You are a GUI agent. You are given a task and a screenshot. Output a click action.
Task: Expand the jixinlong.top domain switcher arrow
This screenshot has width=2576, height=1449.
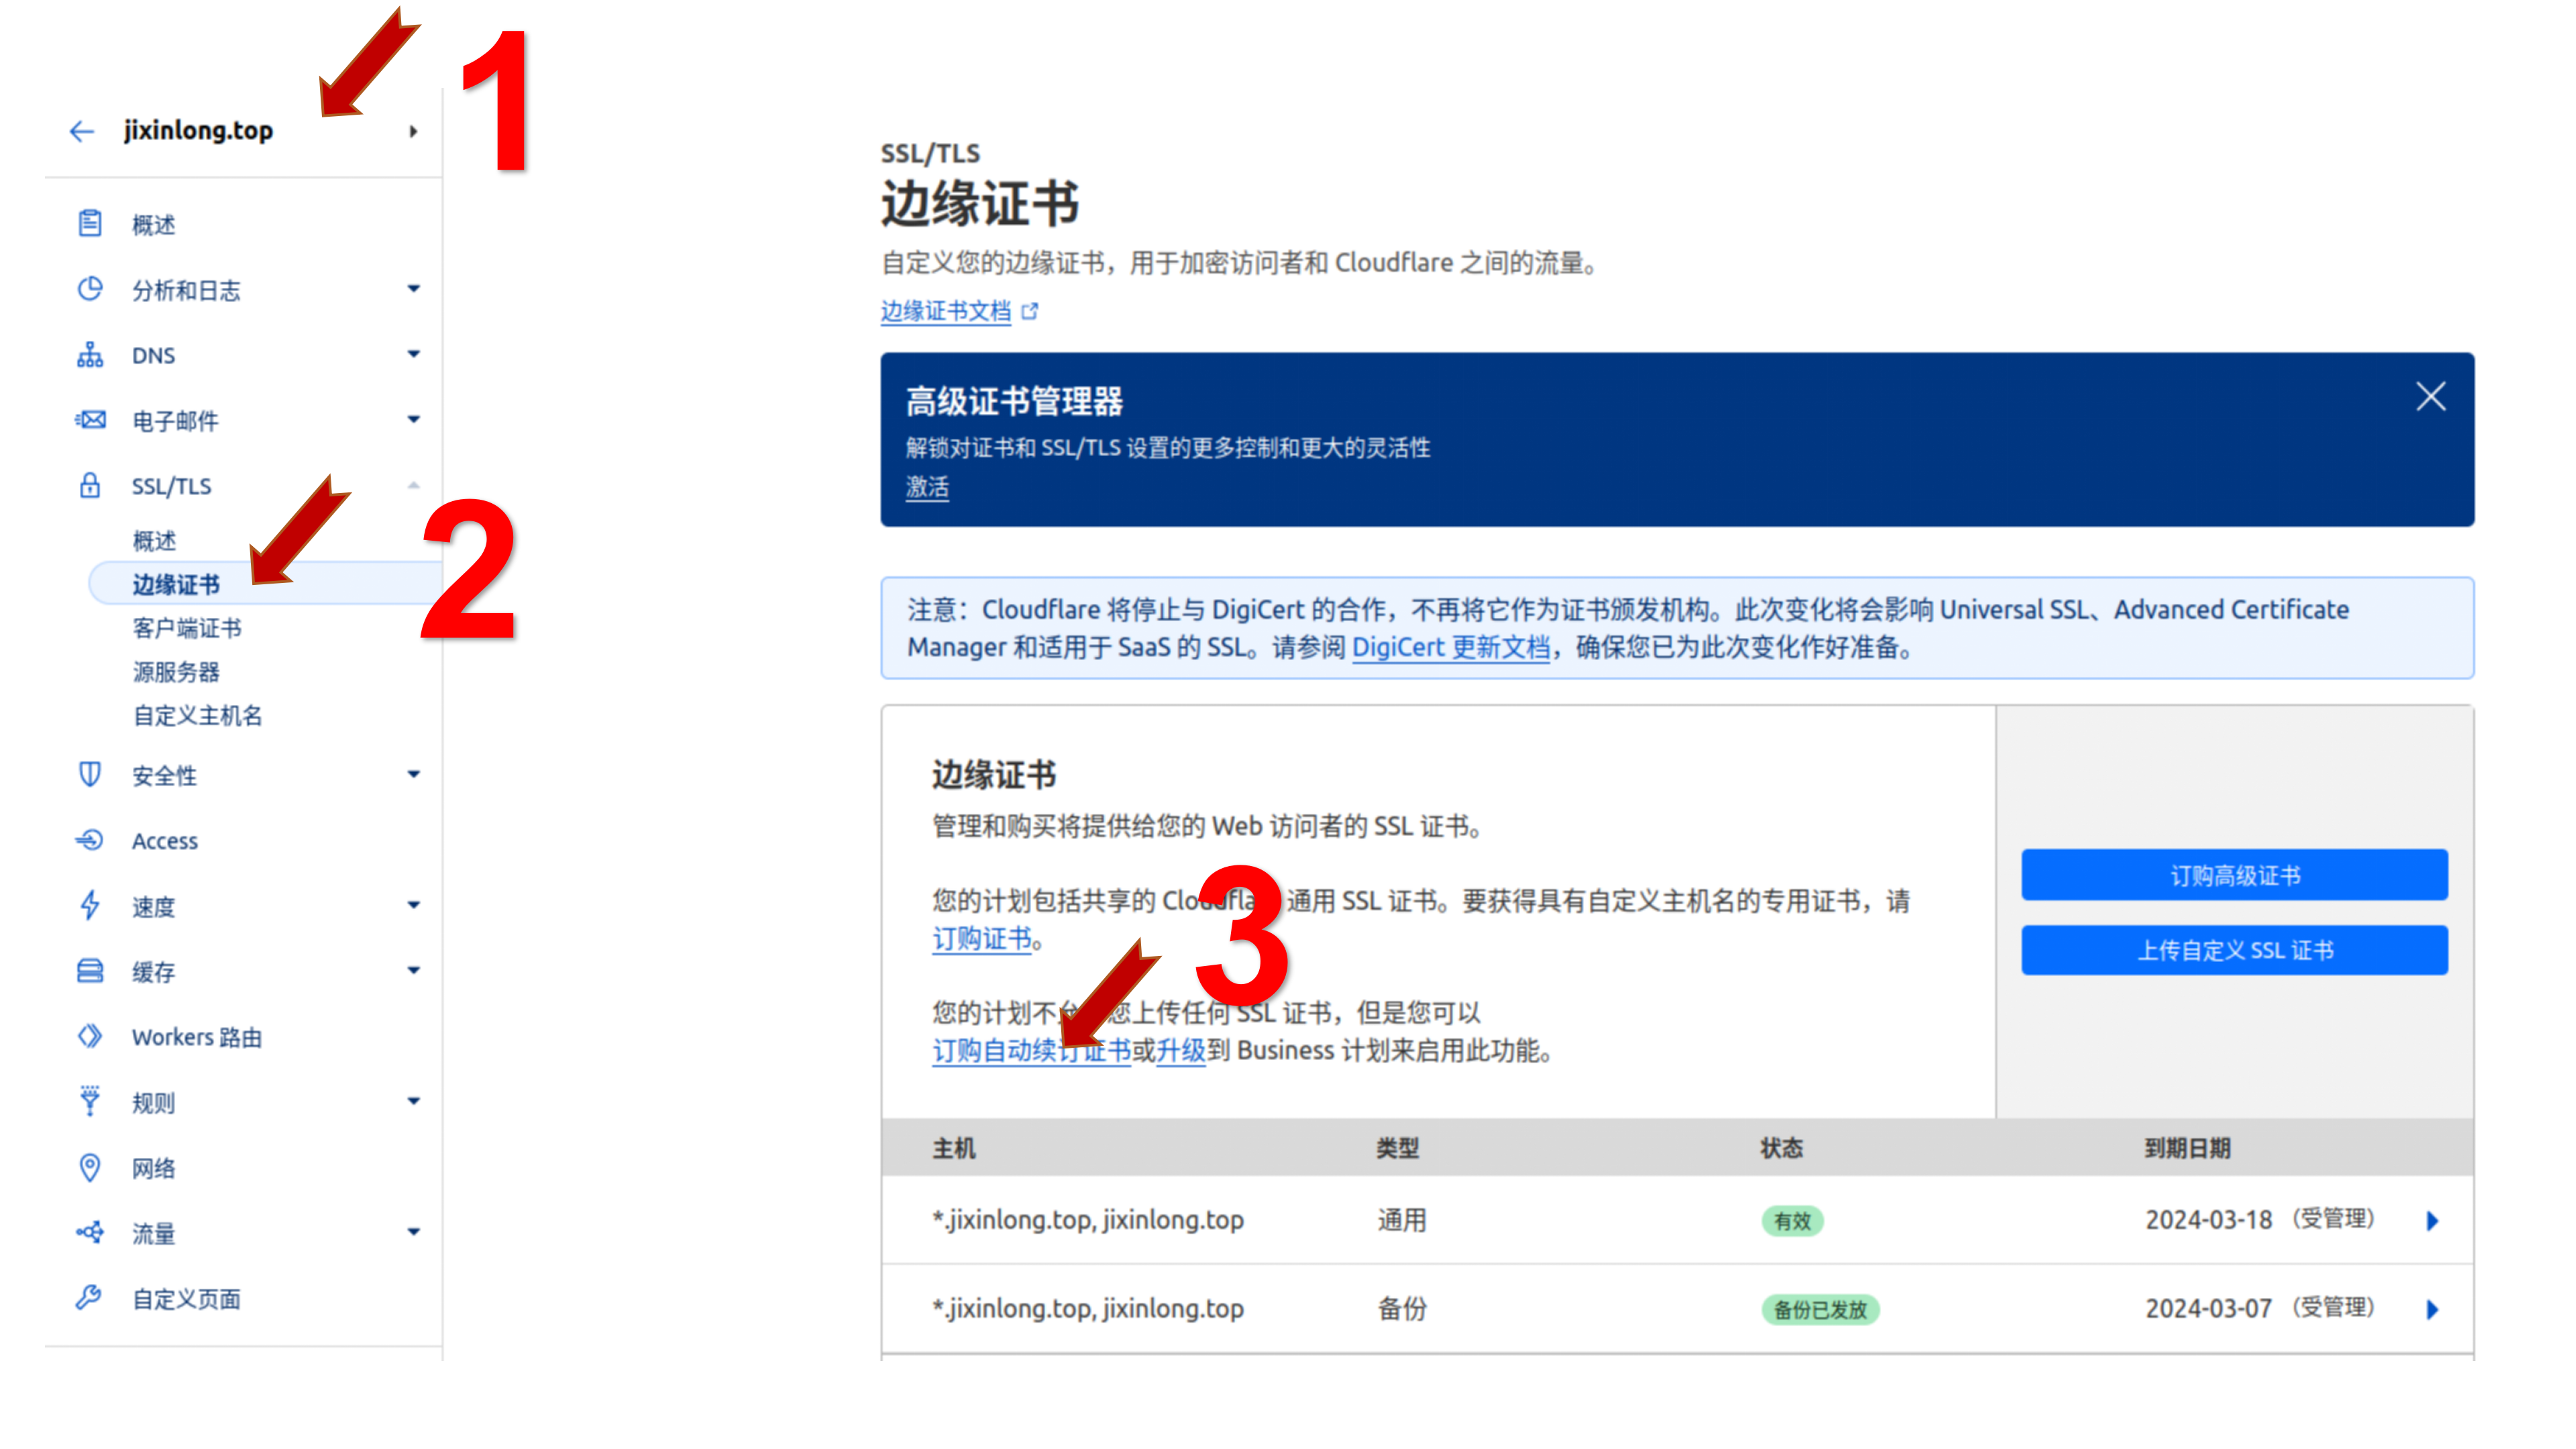[x=413, y=131]
